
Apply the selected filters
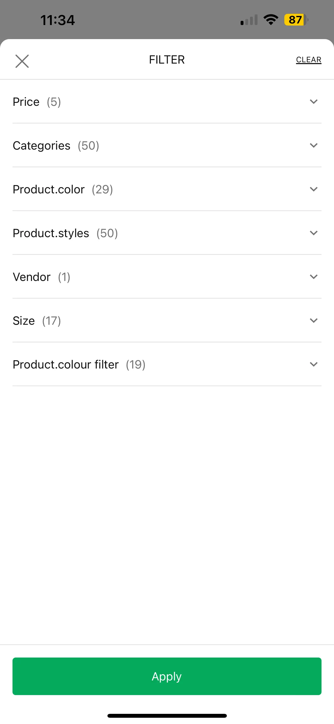point(167,676)
